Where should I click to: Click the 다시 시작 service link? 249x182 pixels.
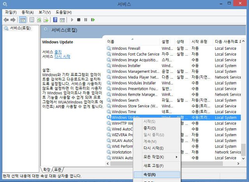point(62,56)
